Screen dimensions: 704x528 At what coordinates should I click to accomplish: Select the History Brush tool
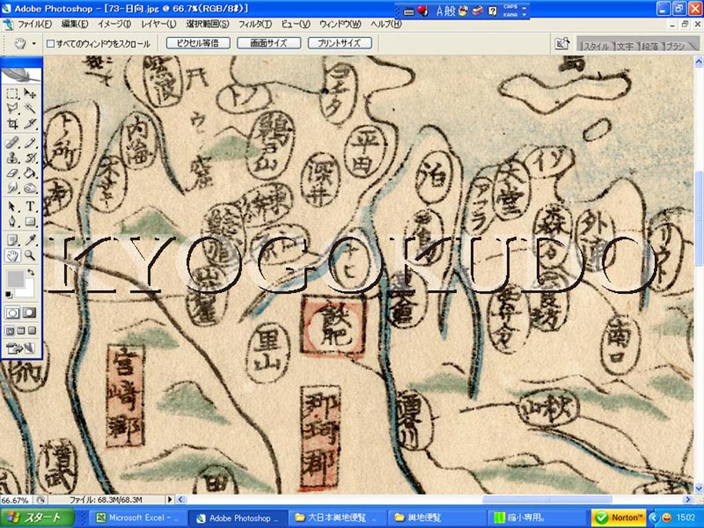click(x=30, y=157)
